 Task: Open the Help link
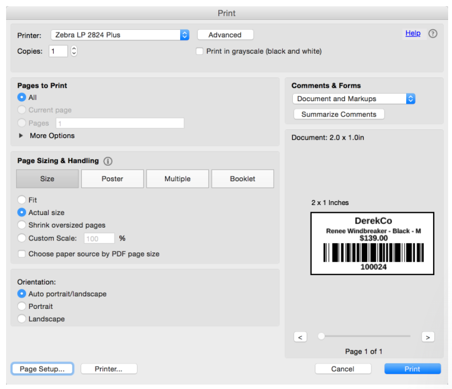click(x=413, y=34)
